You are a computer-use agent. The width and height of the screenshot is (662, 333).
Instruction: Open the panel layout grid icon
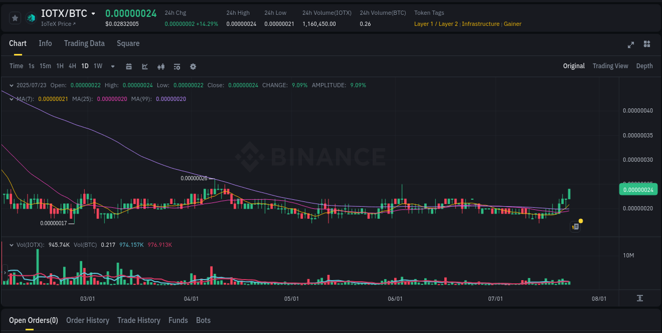point(647,45)
